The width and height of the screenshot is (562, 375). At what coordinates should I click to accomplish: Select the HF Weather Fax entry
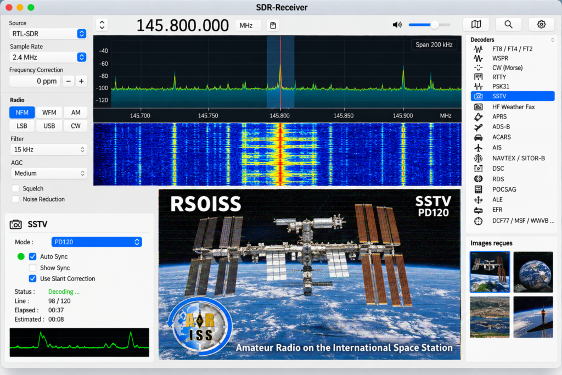click(x=513, y=107)
